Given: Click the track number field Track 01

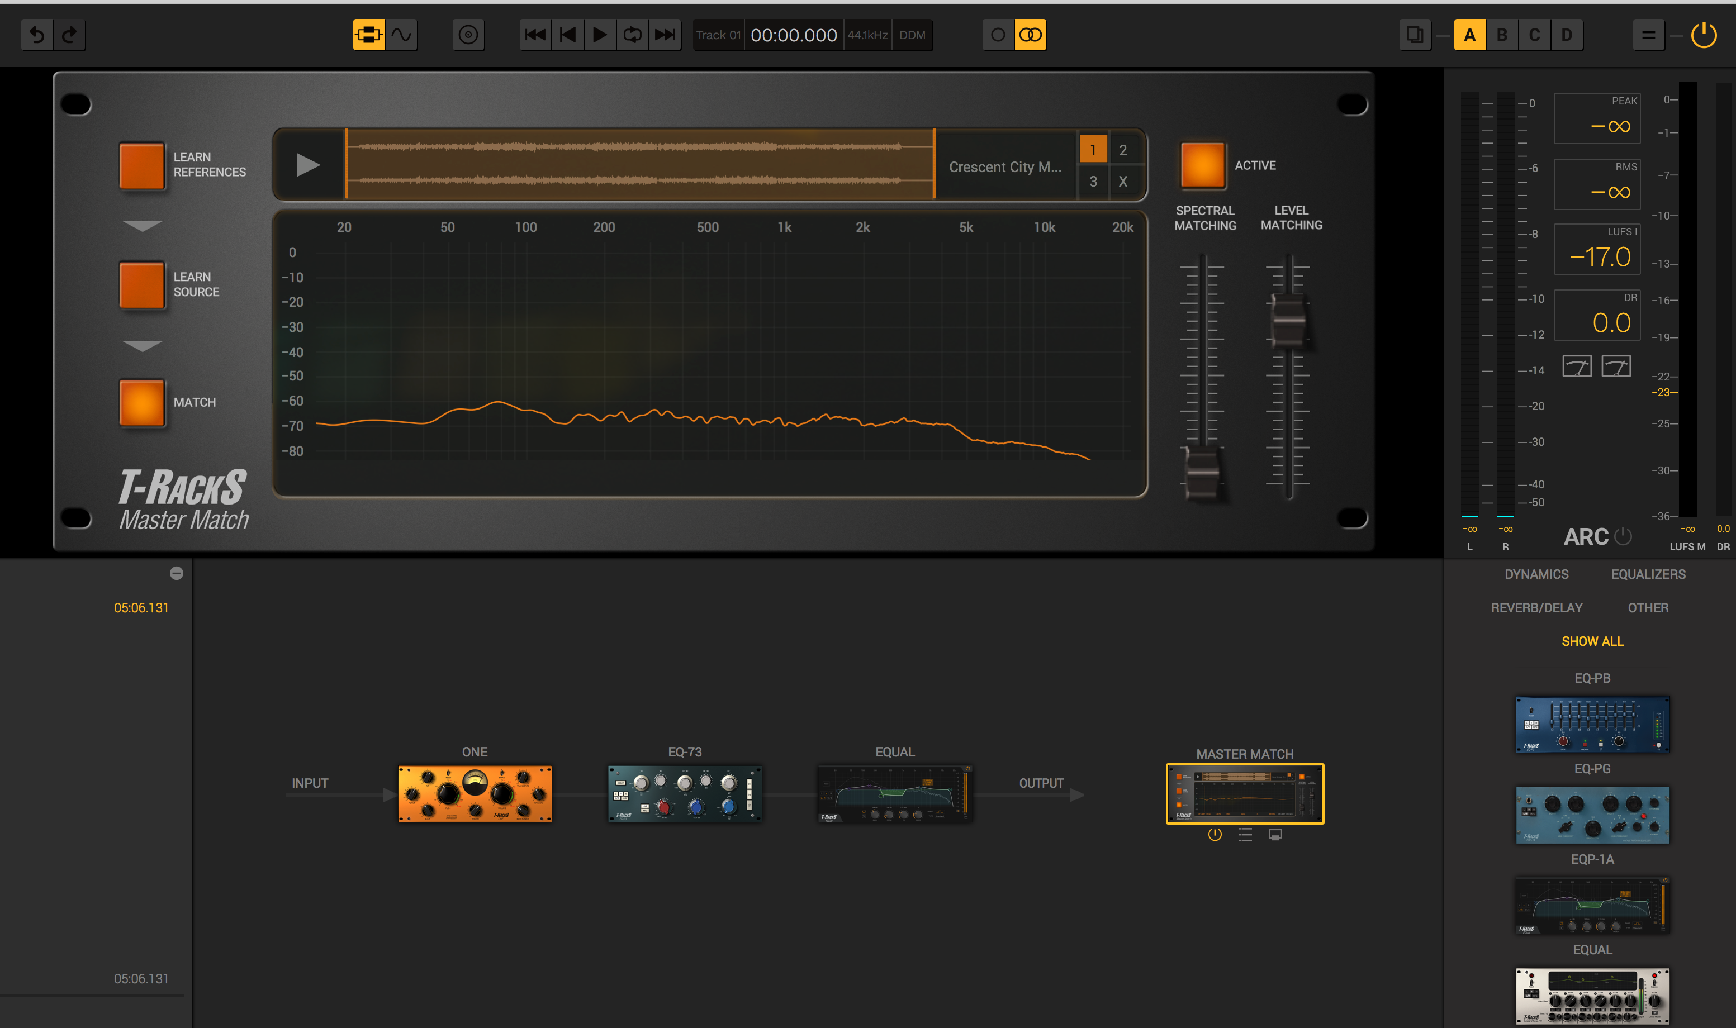Looking at the screenshot, I should click(x=719, y=35).
